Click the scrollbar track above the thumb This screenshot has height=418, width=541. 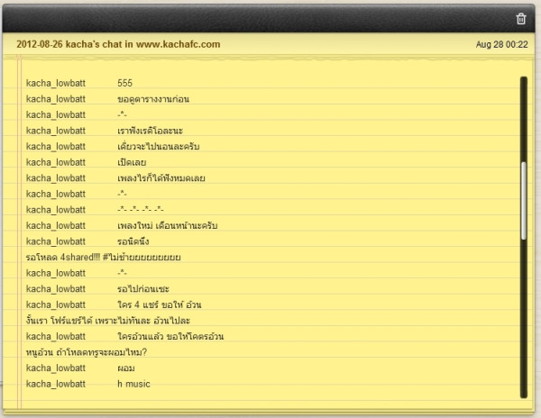coord(524,119)
